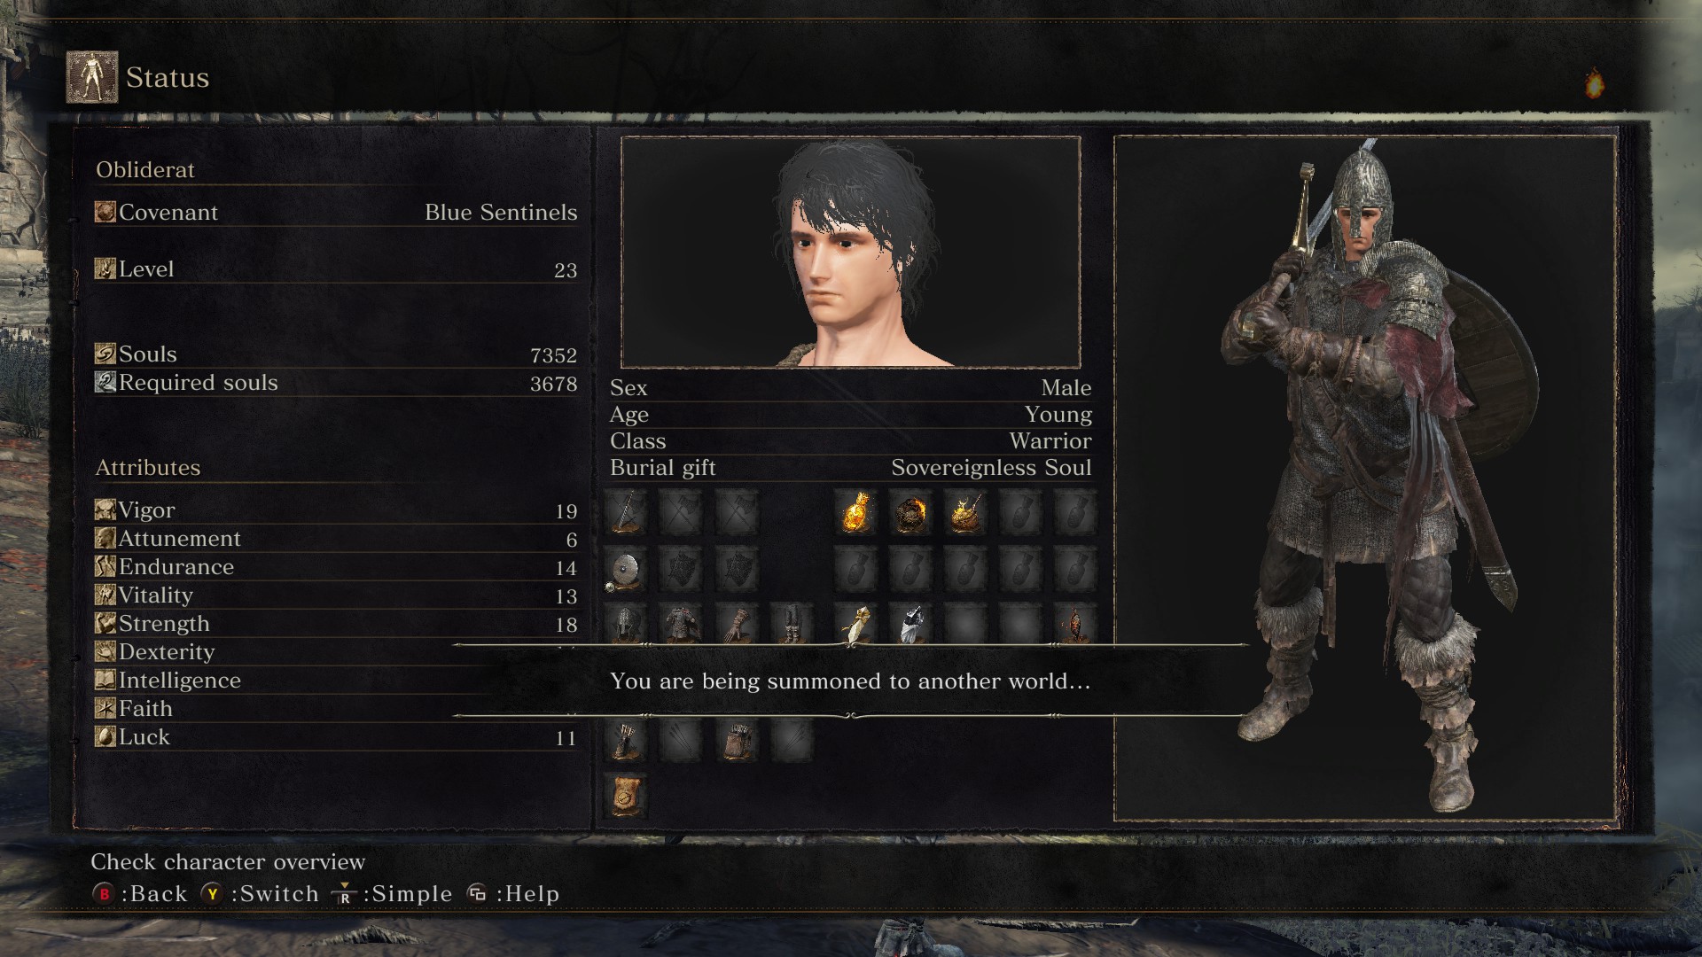Select the firebomb quick item slot

pyautogui.click(x=965, y=512)
